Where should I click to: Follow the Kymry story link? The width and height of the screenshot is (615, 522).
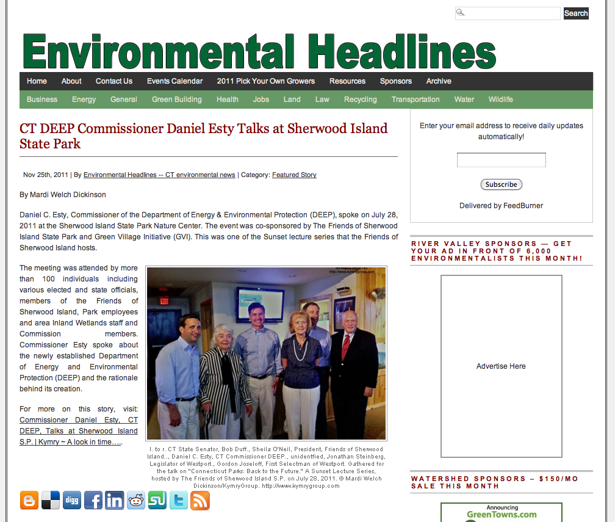78,431
